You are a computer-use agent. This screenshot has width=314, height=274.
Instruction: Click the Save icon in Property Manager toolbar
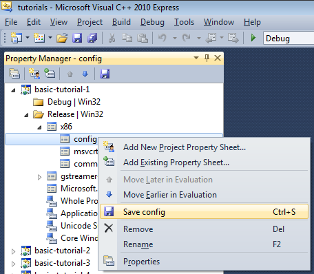pos(105,74)
